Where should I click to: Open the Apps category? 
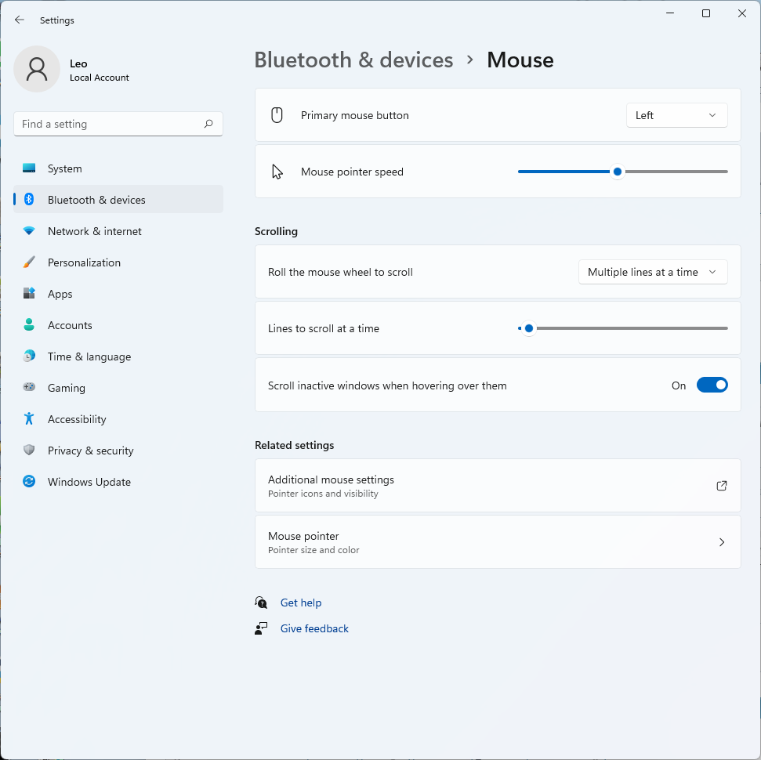[x=118, y=294]
